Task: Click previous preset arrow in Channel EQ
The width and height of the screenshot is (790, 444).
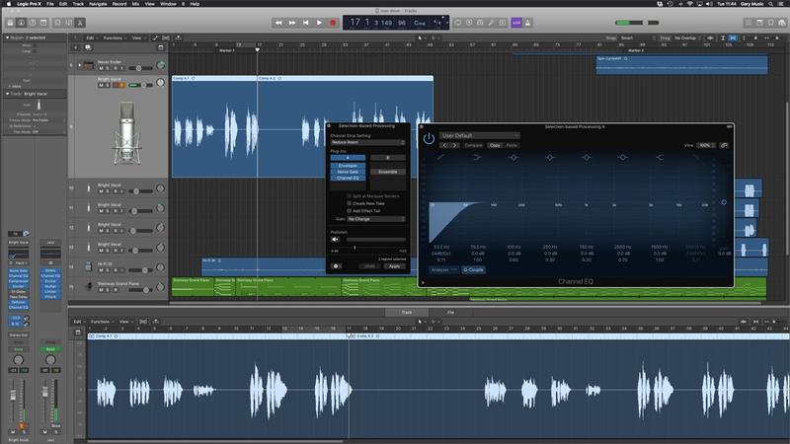Action: click(443, 145)
